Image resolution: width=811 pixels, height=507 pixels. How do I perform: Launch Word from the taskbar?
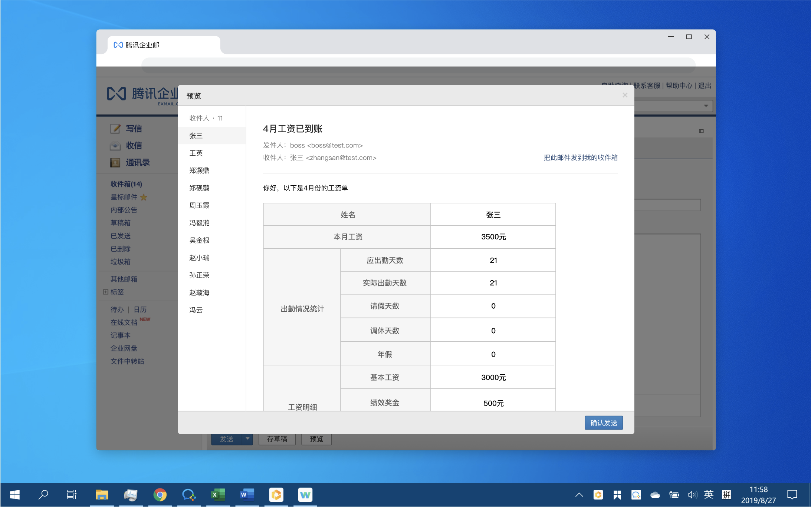(247, 495)
